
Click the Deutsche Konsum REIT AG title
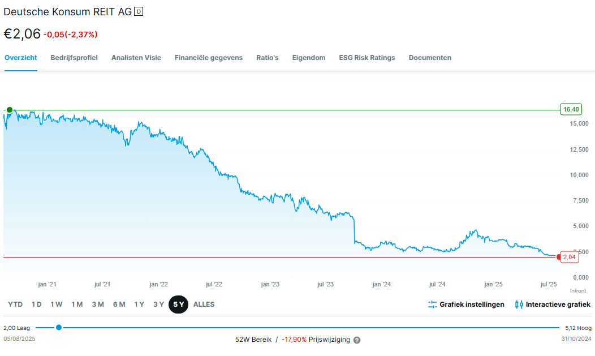tap(67, 12)
